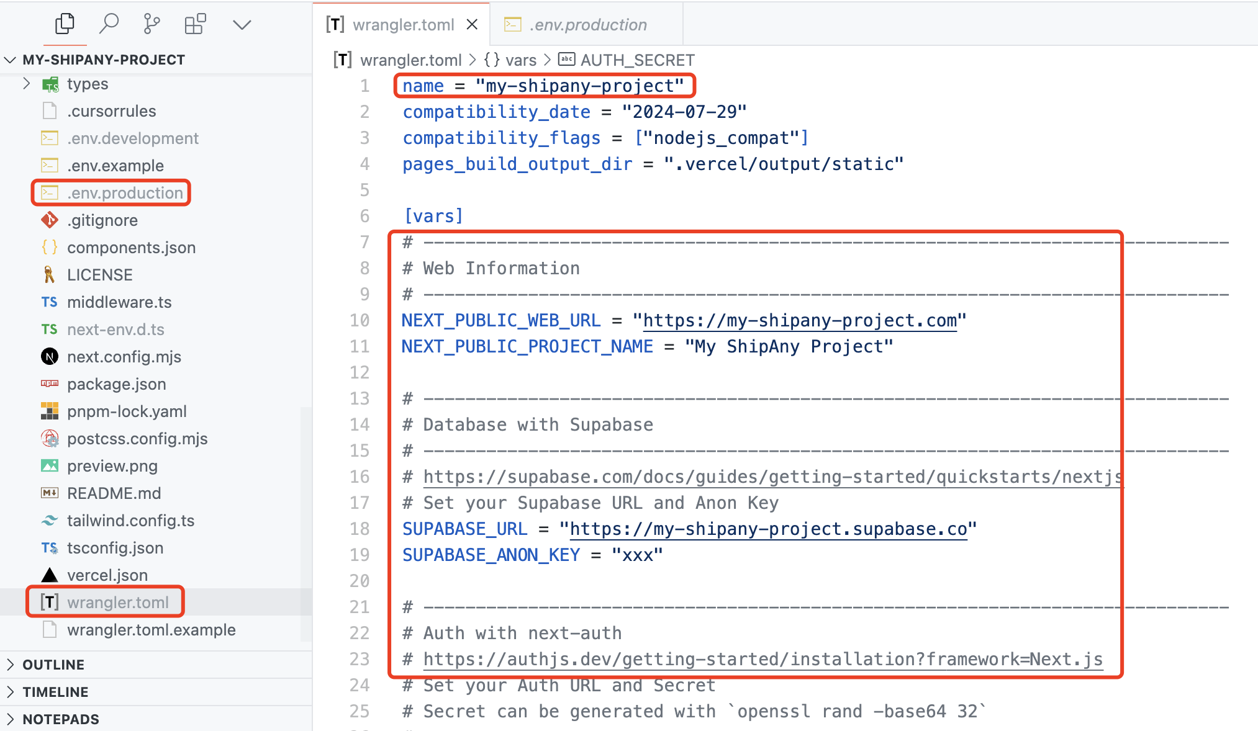Open package.json from file tree

pyautogui.click(x=116, y=384)
